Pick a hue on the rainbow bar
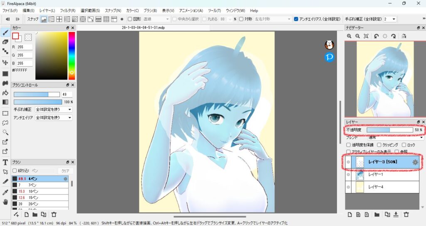 (72, 56)
